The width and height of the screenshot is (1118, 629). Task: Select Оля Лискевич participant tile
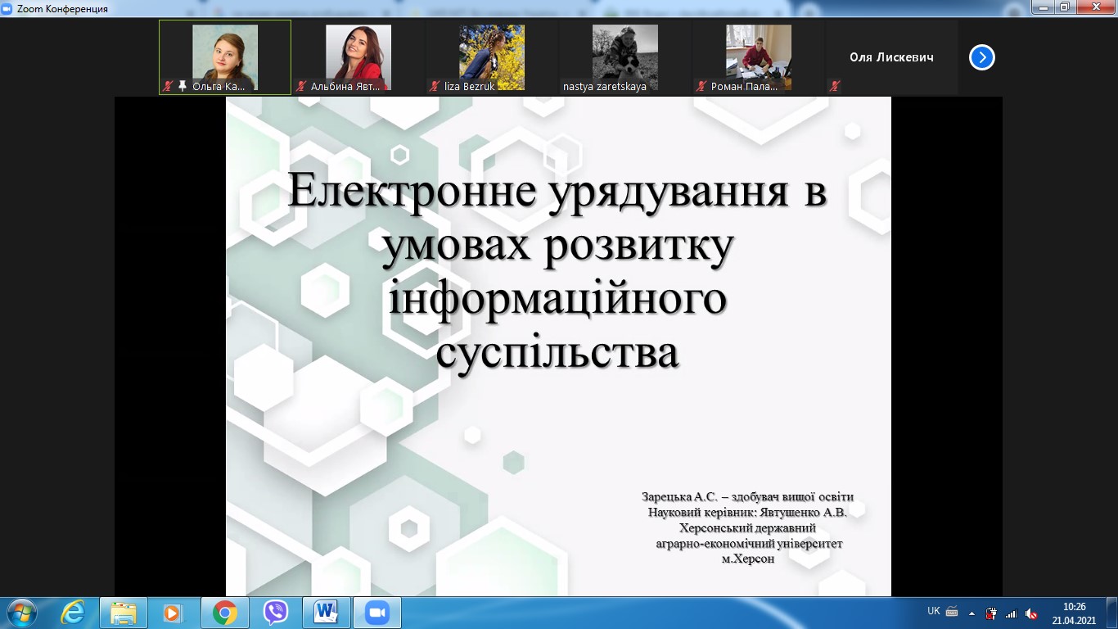(892, 57)
